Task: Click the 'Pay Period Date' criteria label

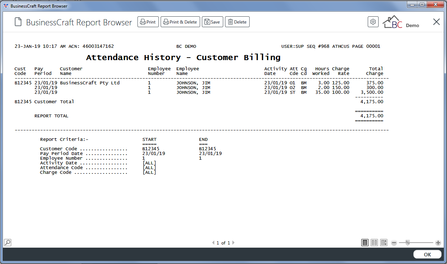Action: click(x=61, y=154)
